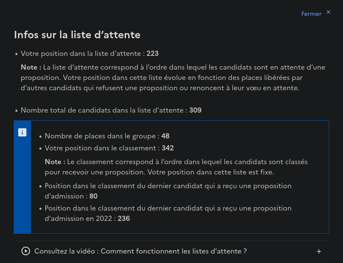343x263 pixels.
Task: Click total candidates number 309
Action: tap(196, 110)
